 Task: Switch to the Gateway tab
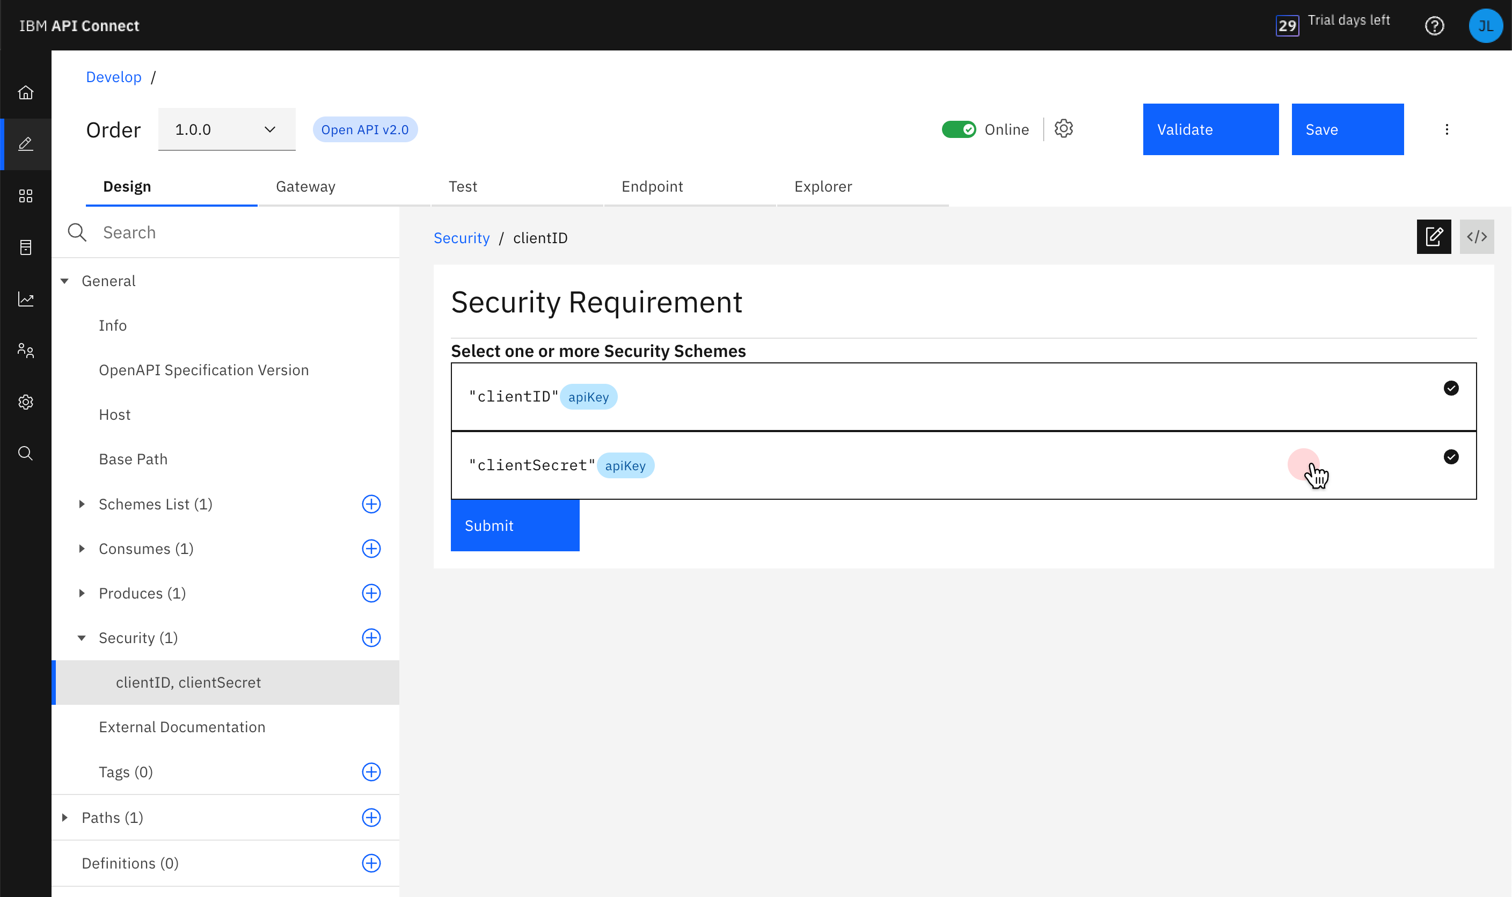click(x=305, y=187)
